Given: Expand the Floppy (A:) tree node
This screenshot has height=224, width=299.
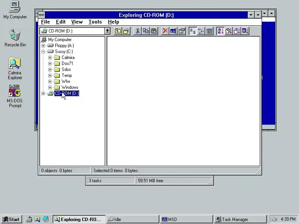Looking at the screenshot, I should tap(43, 46).
